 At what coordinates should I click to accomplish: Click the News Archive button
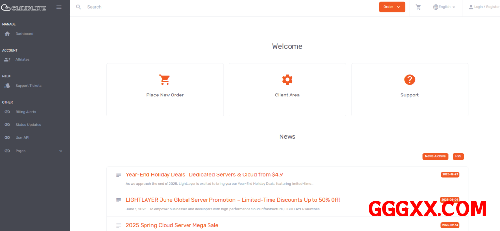[435, 156]
